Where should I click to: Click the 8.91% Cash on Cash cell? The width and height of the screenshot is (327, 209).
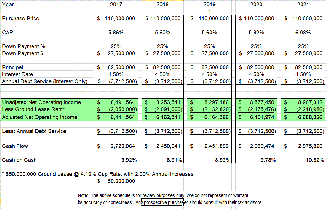[174, 160]
